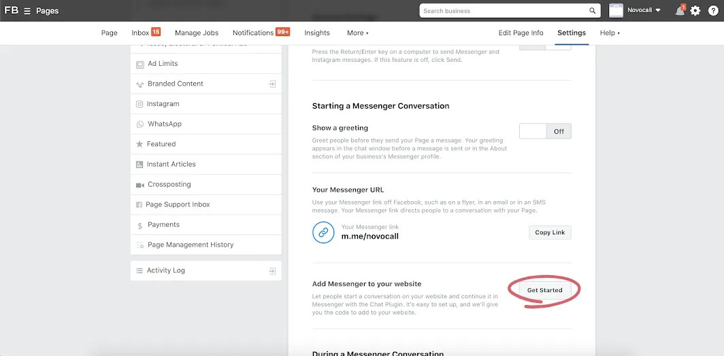Image resolution: width=724 pixels, height=356 pixels.
Task: Open Crossposting settings
Action: (206, 185)
